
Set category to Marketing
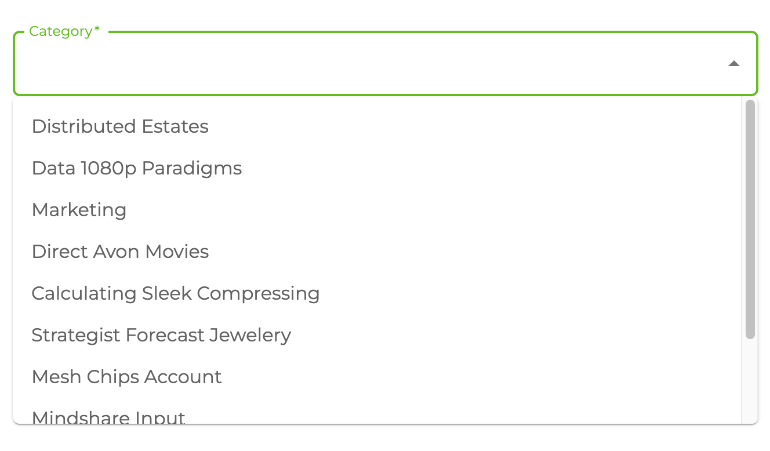click(x=79, y=210)
